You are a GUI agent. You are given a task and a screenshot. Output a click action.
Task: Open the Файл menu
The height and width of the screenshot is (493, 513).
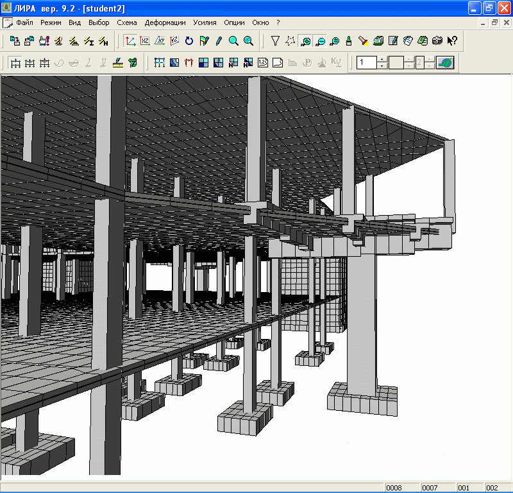[24, 22]
